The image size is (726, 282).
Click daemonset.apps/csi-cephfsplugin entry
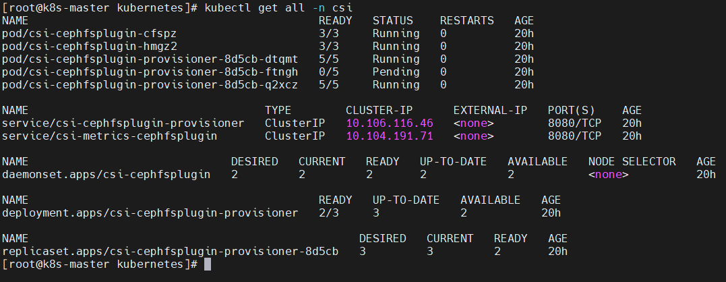point(106,175)
